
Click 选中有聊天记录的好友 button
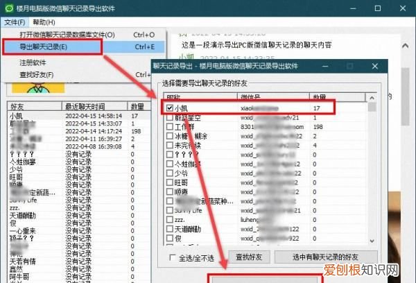click(326, 257)
